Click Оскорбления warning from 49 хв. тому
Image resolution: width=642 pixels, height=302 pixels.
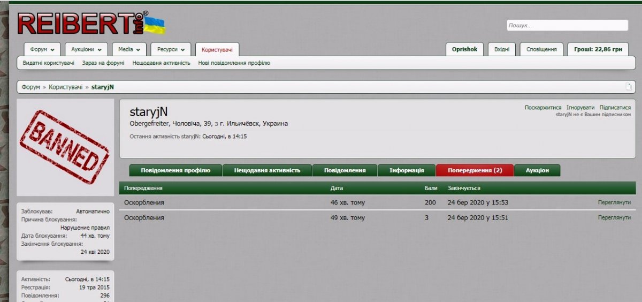144,218
